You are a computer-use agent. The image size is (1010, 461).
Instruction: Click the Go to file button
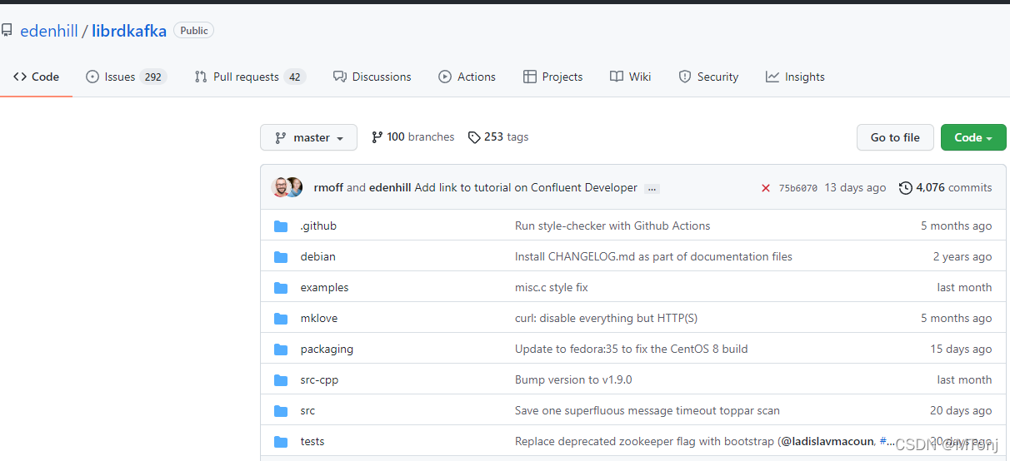895,137
